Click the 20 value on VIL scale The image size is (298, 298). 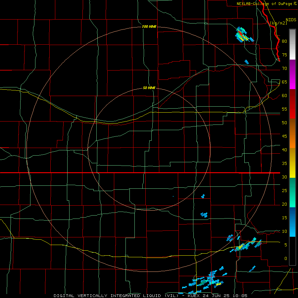284,204
